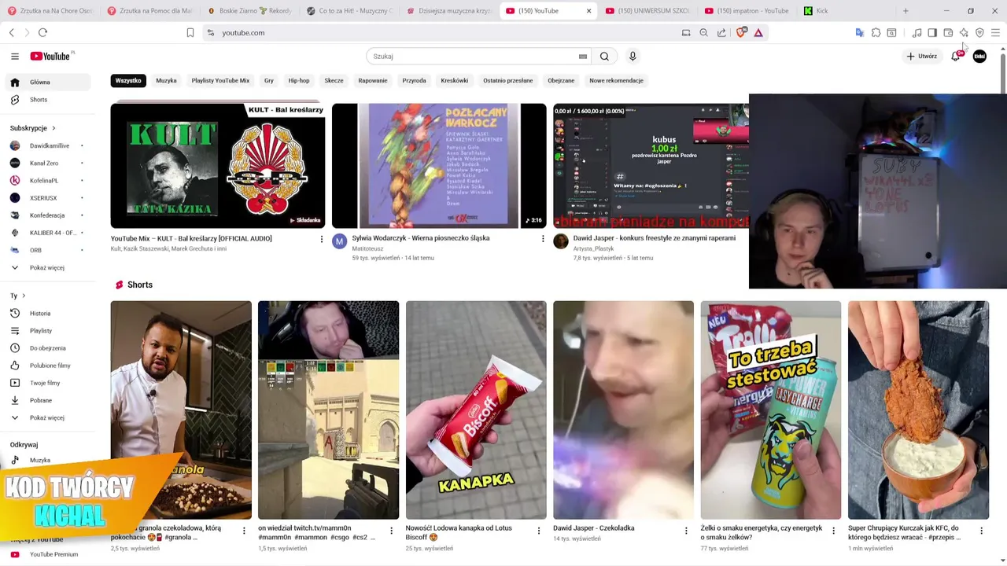Viewport: 1007px width, 566px height.
Task: Click the search magnifier button
Action: click(604, 56)
